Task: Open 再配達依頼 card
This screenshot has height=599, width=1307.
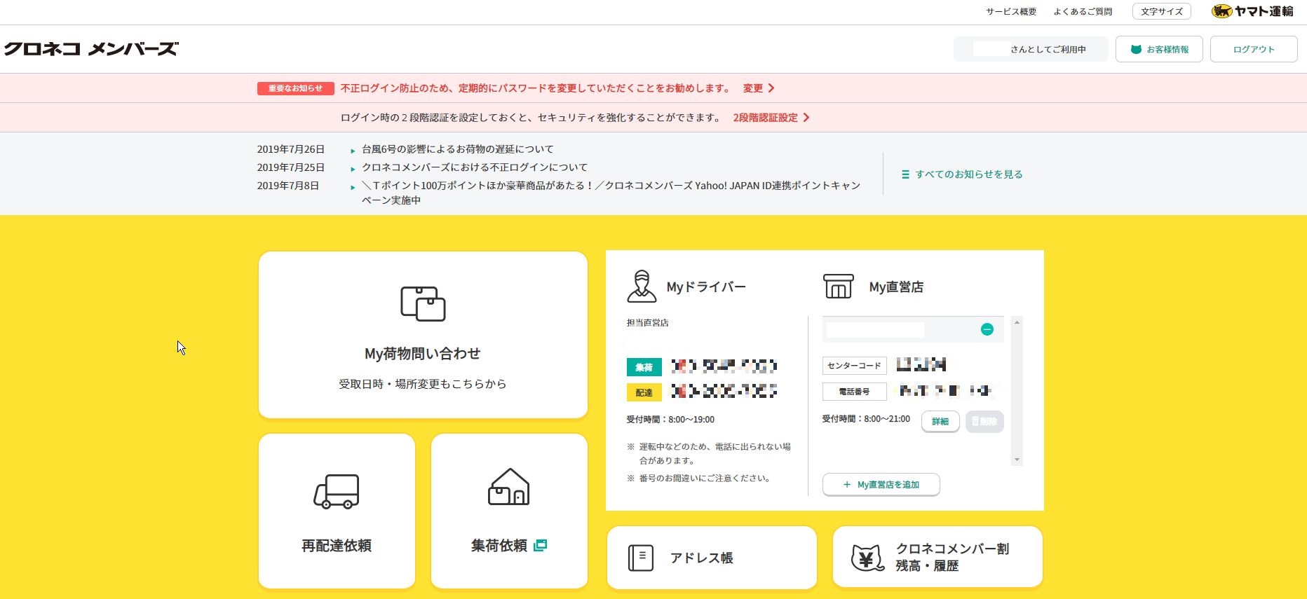Action: (337, 511)
